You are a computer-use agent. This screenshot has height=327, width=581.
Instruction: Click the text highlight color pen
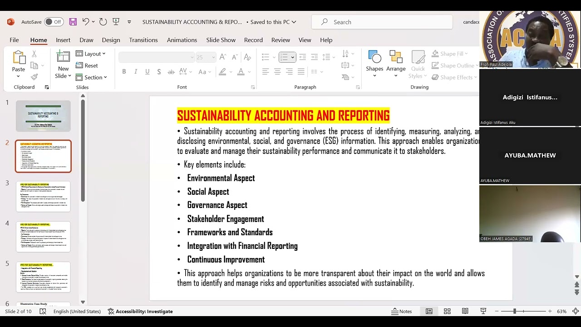tap(222, 72)
